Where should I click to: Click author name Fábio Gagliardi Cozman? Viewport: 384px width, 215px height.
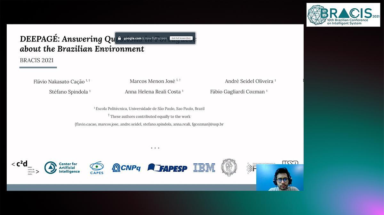237,92
